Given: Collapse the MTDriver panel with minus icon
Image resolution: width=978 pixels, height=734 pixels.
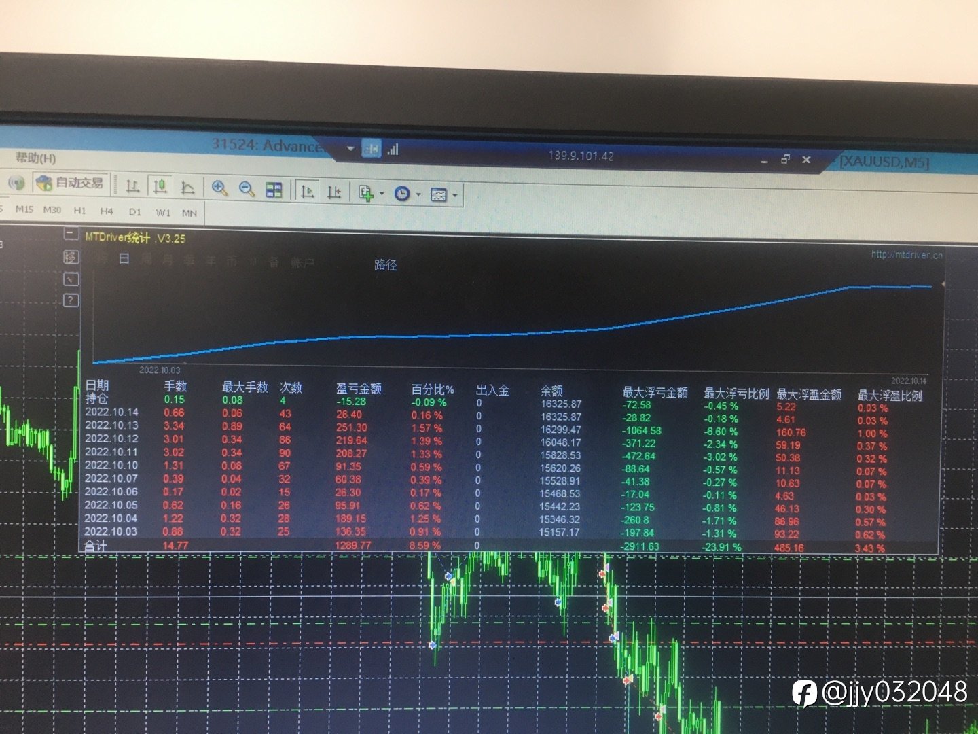Looking at the screenshot, I should (71, 234).
